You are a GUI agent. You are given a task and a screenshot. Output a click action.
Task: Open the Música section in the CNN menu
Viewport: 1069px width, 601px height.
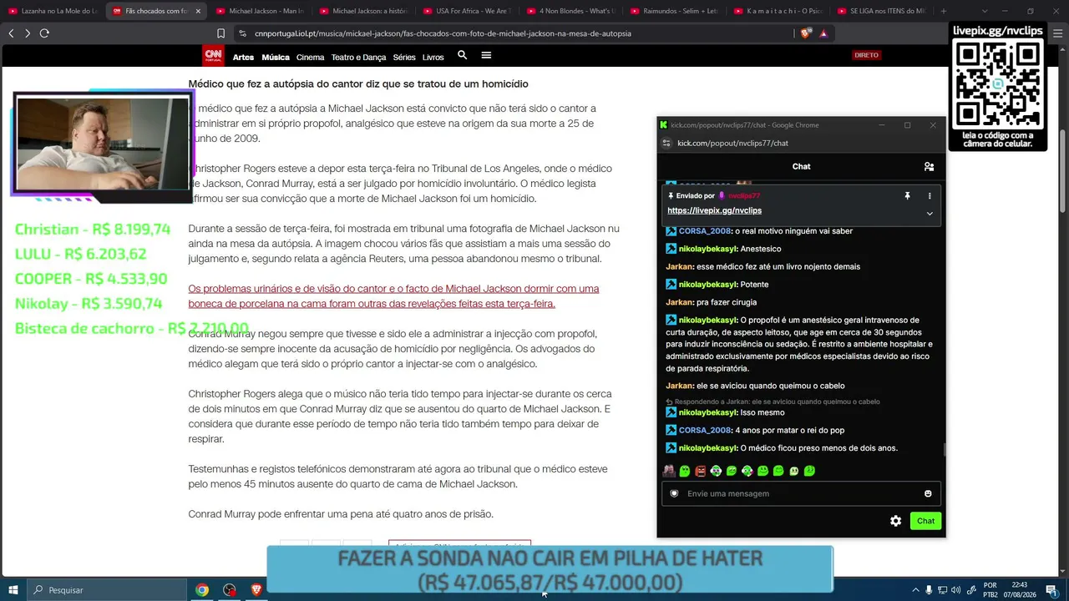coord(276,57)
